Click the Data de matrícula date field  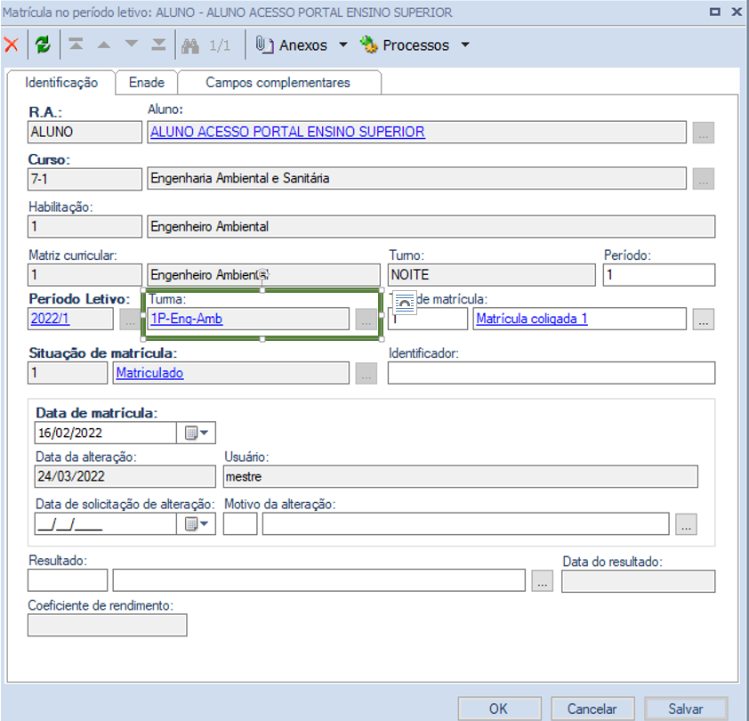[x=106, y=433]
